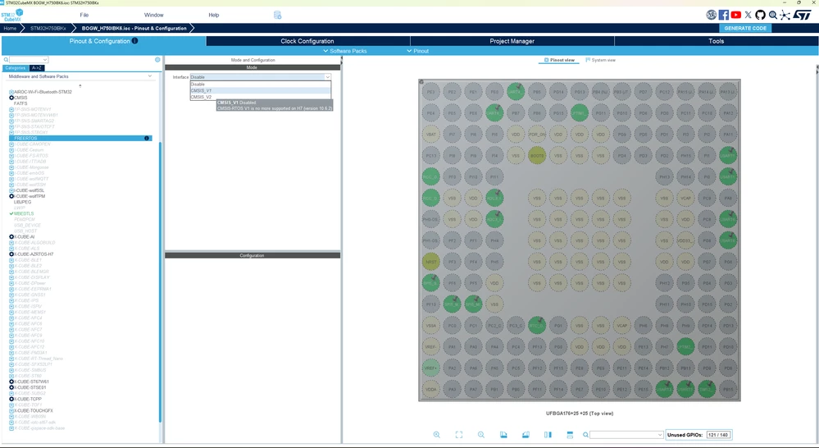Click the database icon beside Help menu
The width and height of the screenshot is (819, 448).
pyautogui.click(x=277, y=15)
